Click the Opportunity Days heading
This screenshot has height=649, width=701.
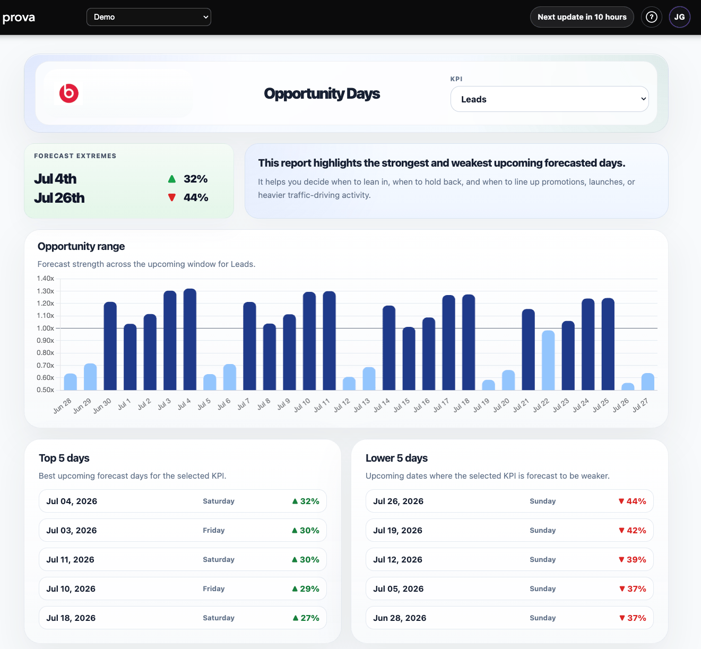coord(322,93)
